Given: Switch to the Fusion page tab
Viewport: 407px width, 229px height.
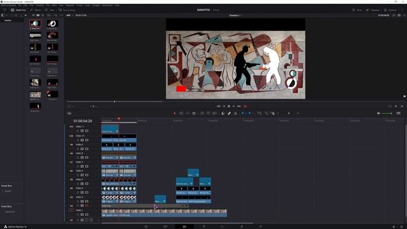Looking at the screenshot, I should [203, 226].
